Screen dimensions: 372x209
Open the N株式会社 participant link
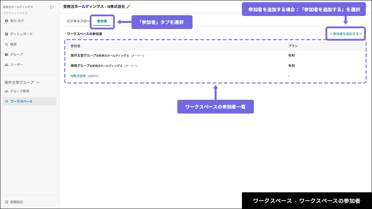(x=78, y=76)
